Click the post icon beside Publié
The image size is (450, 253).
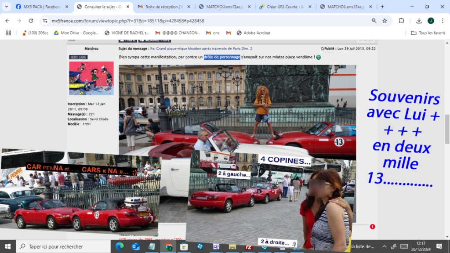pos(322,49)
